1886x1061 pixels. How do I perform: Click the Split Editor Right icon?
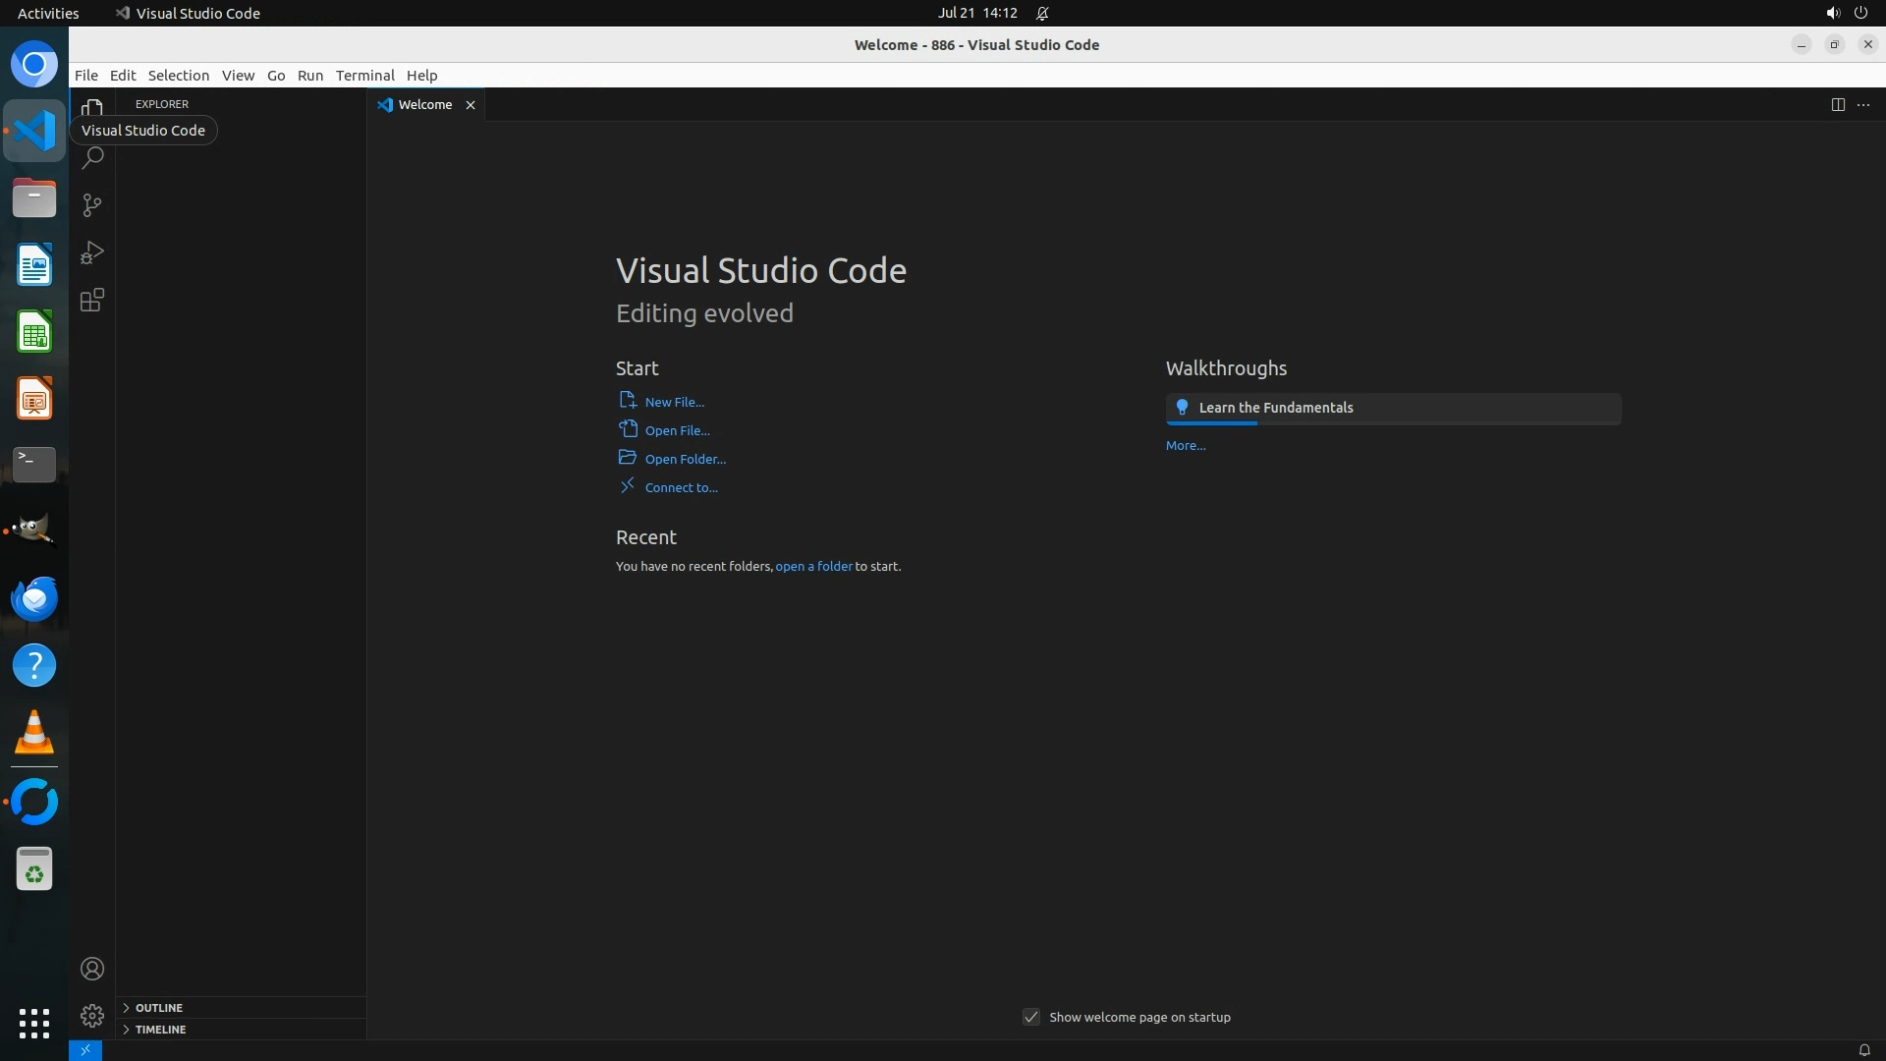[1838, 104]
